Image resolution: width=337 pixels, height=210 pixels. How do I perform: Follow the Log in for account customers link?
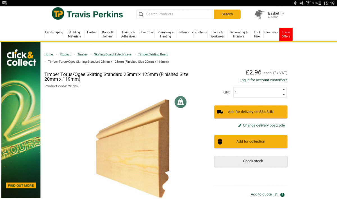point(263,80)
